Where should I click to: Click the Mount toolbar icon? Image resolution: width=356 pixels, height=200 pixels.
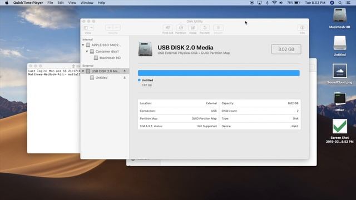click(x=218, y=28)
